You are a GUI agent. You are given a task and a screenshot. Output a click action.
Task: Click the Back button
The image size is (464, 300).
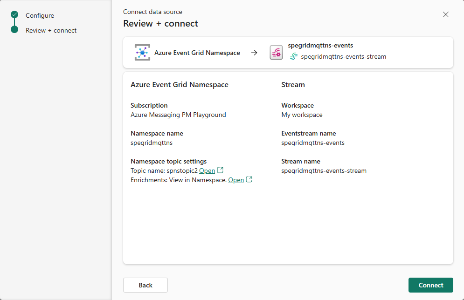(x=145, y=285)
